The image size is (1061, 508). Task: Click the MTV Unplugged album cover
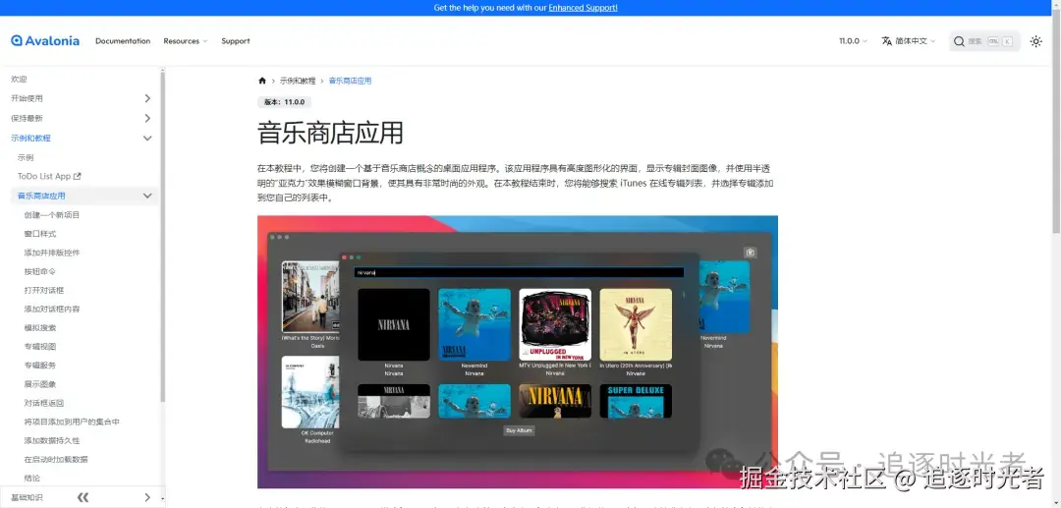pyautogui.click(x=555, y=324)
